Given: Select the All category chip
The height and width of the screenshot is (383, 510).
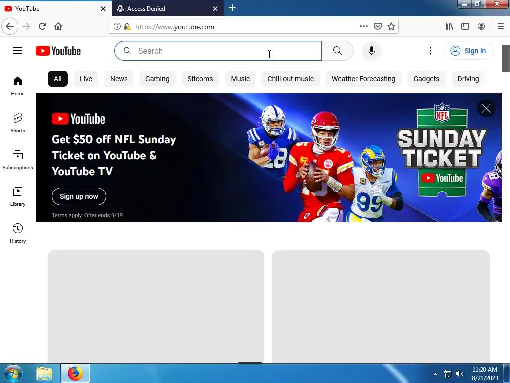Looking at the screenshot, I should [x=58, y=79].
